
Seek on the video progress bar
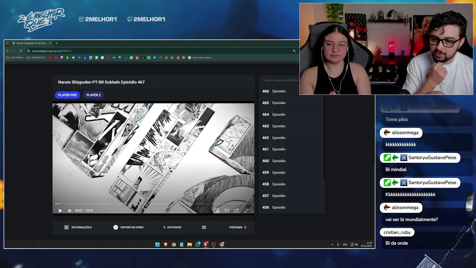pyautogui.click(x=153, y=204)
